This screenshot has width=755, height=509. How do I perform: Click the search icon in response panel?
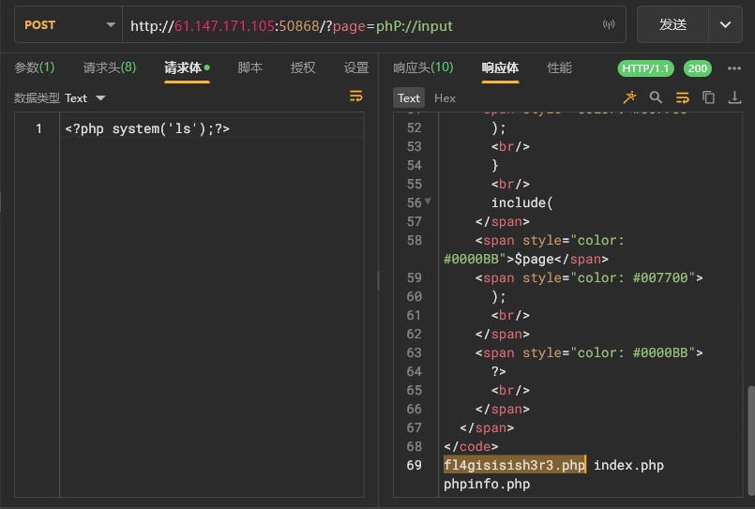click(x=656, y=97)
